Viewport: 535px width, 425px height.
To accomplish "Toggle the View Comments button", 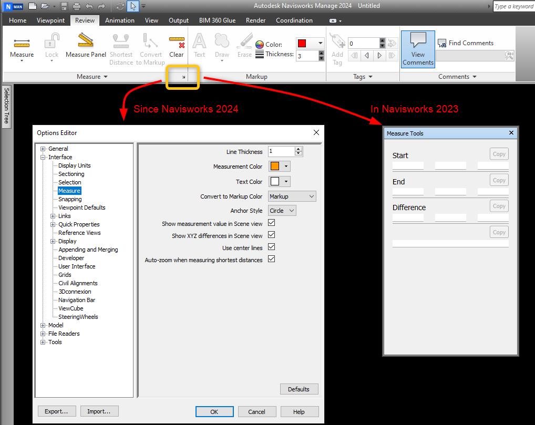I will coord(418,49).
